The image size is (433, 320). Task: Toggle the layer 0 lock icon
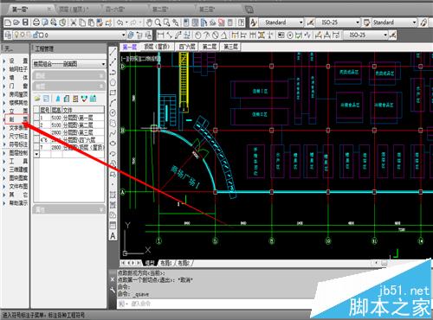click(36, 35)
